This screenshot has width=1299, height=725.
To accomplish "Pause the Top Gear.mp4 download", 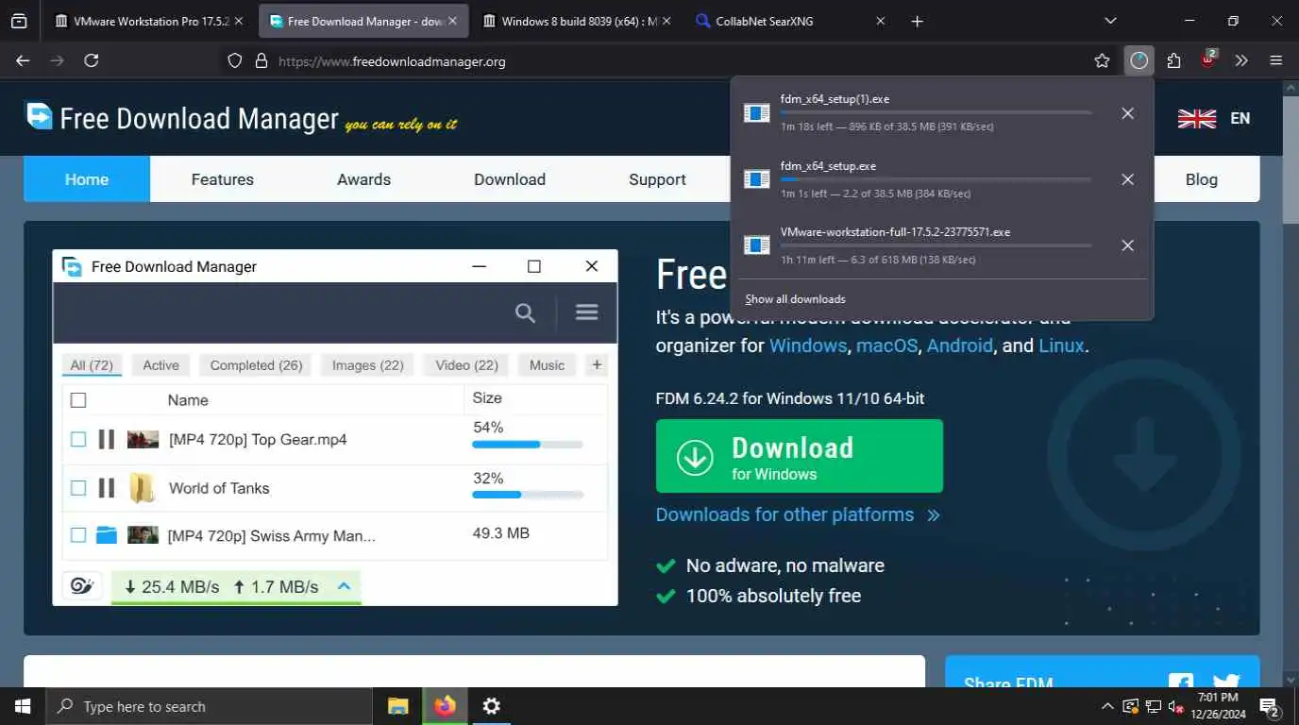I will tap(107, 439).
